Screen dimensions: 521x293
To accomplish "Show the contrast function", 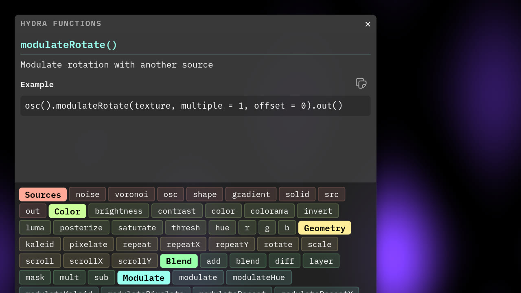I will 177,211.
